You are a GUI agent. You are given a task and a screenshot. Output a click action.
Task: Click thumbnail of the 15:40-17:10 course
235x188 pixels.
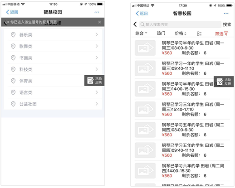pos(145,109)
